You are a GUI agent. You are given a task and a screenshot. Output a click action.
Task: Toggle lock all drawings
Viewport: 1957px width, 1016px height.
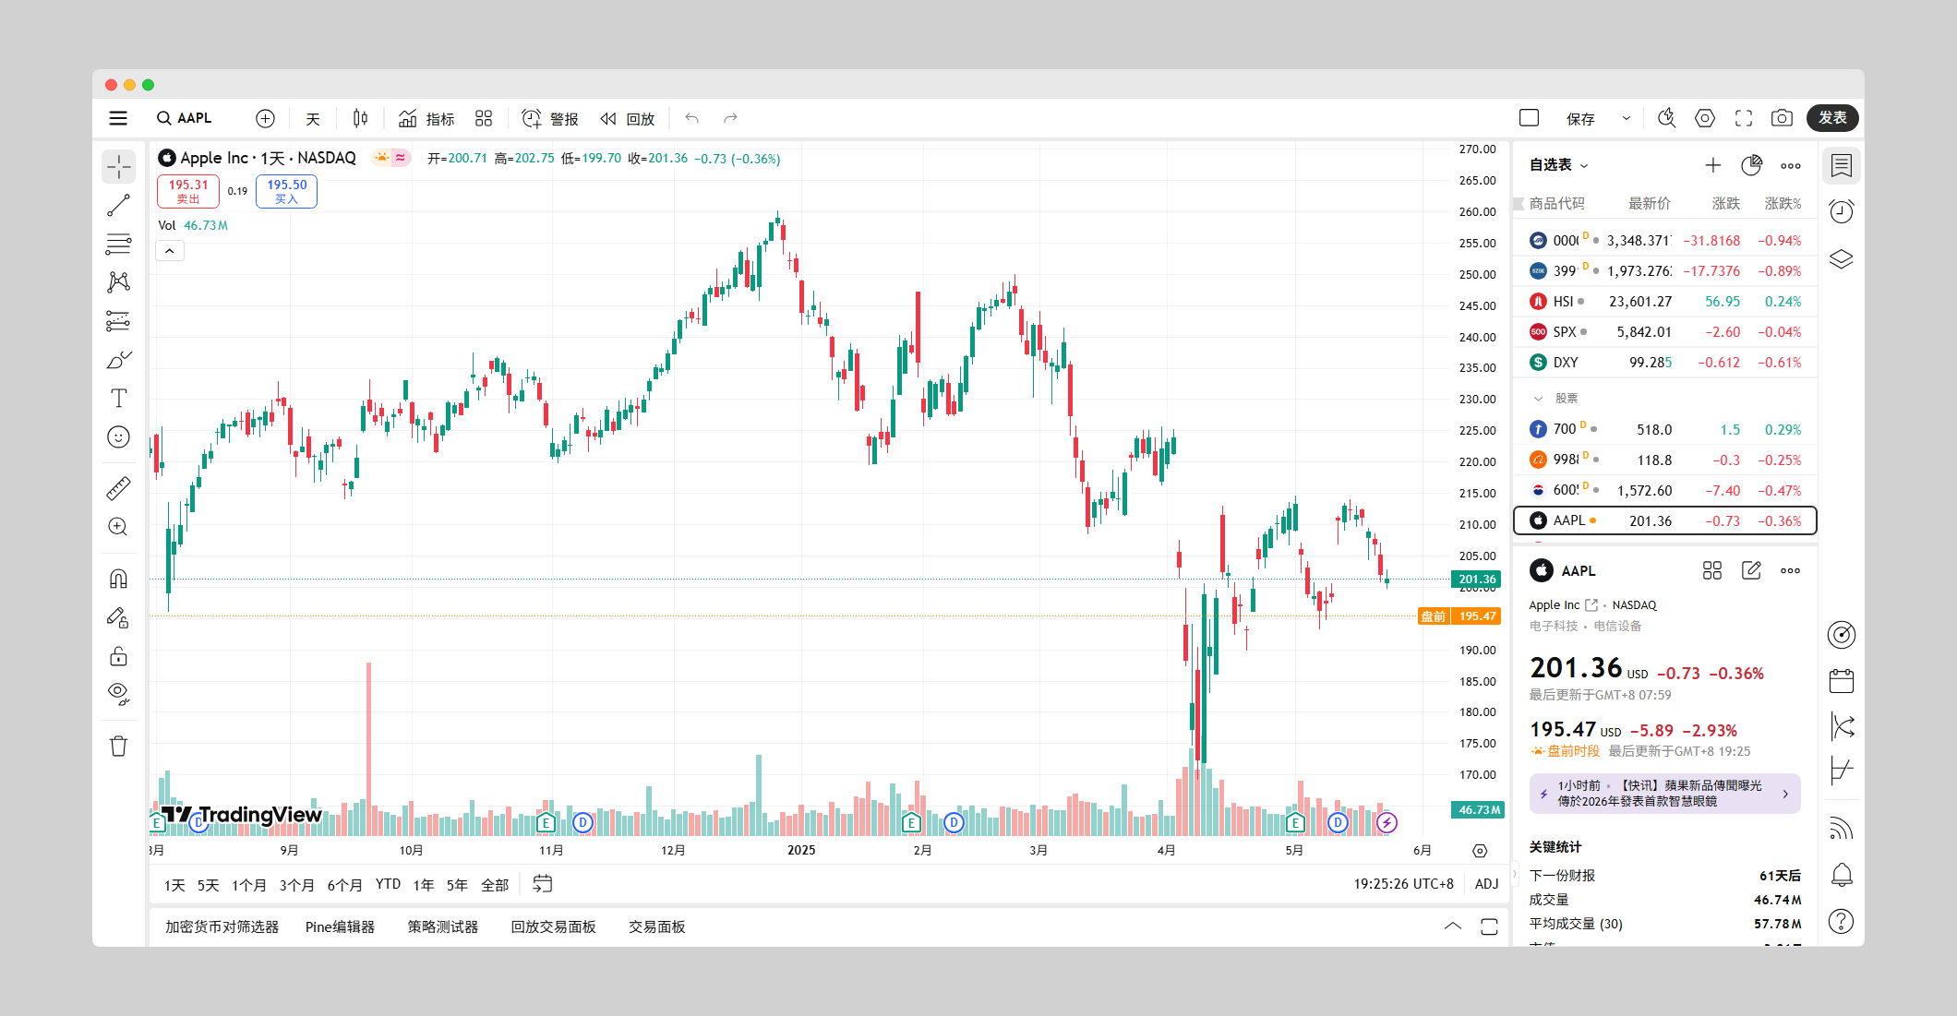119,656
